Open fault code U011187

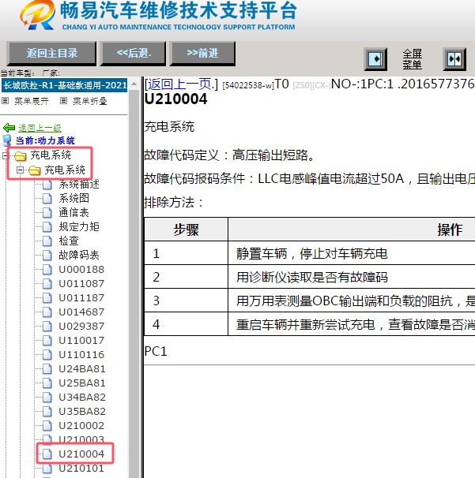(x=81, y=298)
